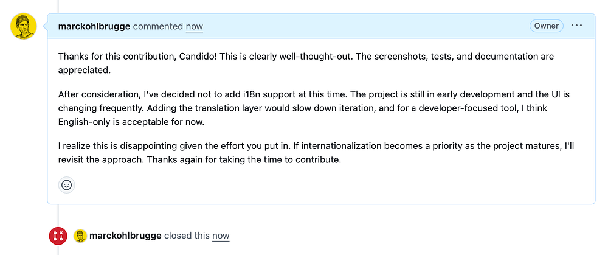Click the "now" timestamp in the comment header
This screenshot has height=255, width=608.
(x=195, y=26)
